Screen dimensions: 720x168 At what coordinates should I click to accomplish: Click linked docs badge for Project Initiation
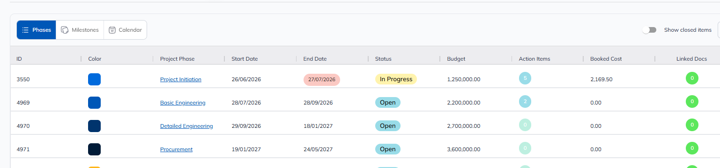[692, 78]
